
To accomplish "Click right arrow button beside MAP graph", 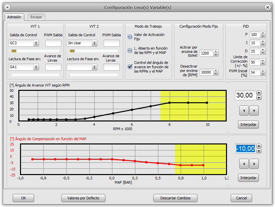I will coord(254,163).
